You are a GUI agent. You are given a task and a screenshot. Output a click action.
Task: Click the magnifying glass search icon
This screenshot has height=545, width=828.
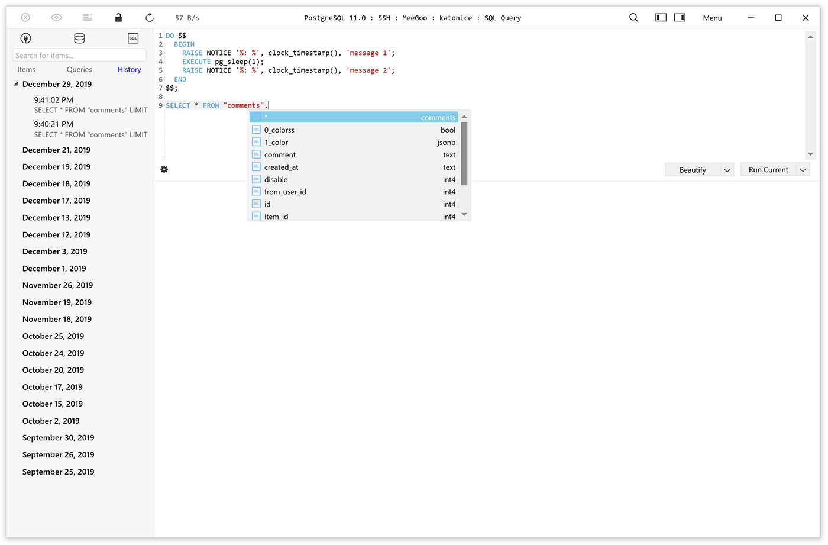coord(633,18)
